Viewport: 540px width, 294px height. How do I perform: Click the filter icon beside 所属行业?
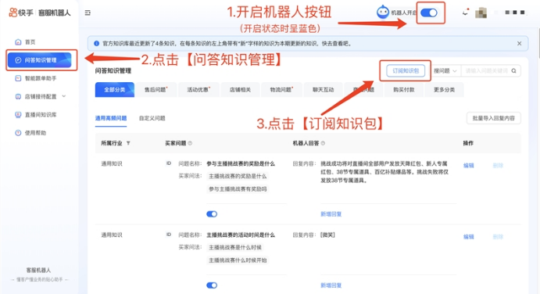pyautogui.click(x=128, y=143)
